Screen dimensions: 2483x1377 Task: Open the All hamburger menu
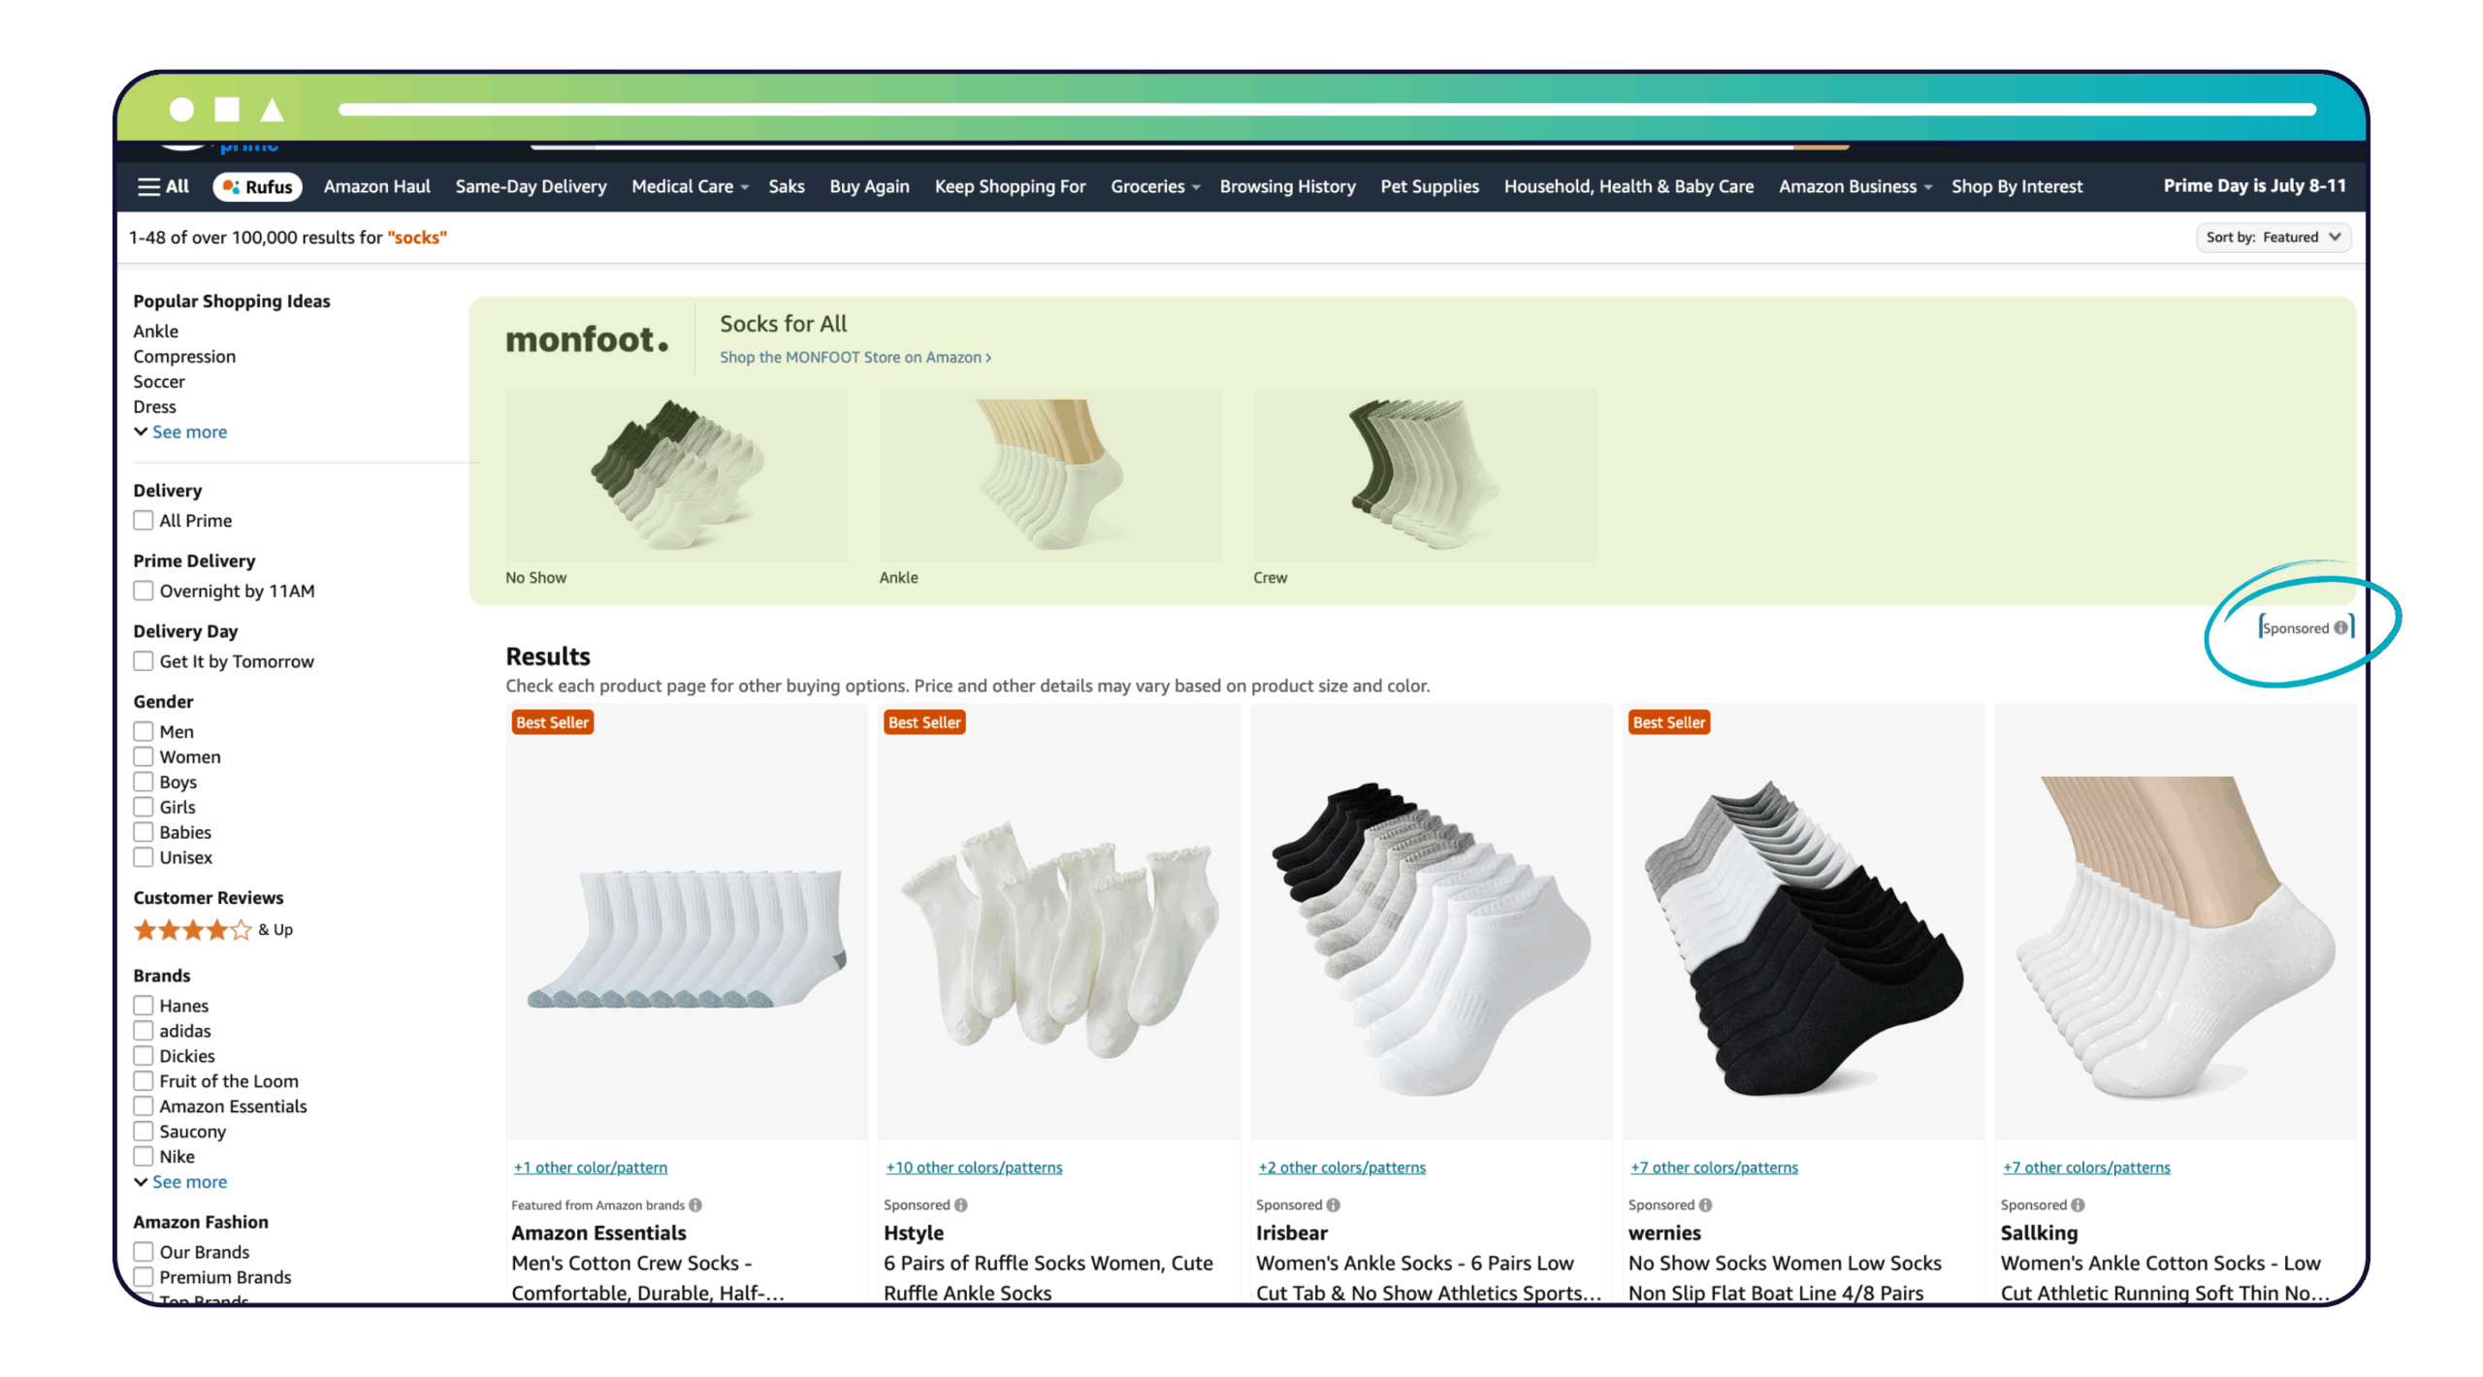click(163, 186)
